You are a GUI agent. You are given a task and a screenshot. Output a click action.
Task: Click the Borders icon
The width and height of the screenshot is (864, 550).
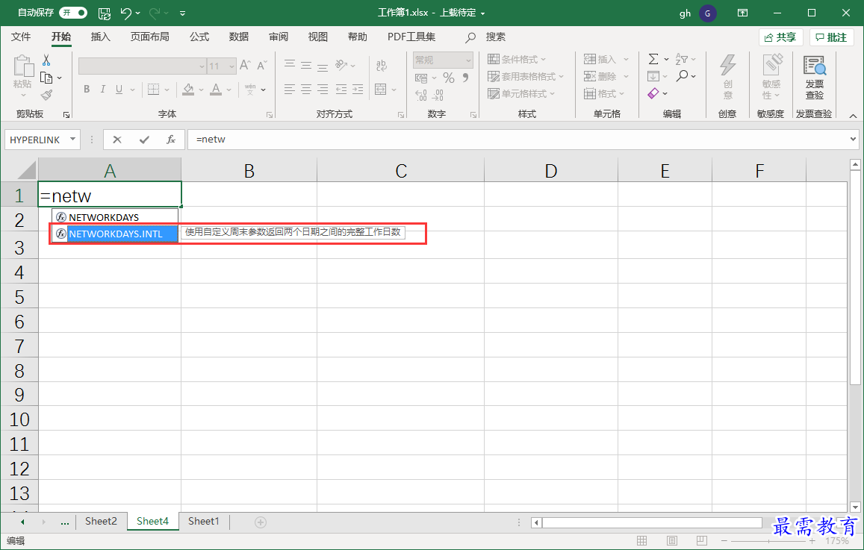pos(153,90)
